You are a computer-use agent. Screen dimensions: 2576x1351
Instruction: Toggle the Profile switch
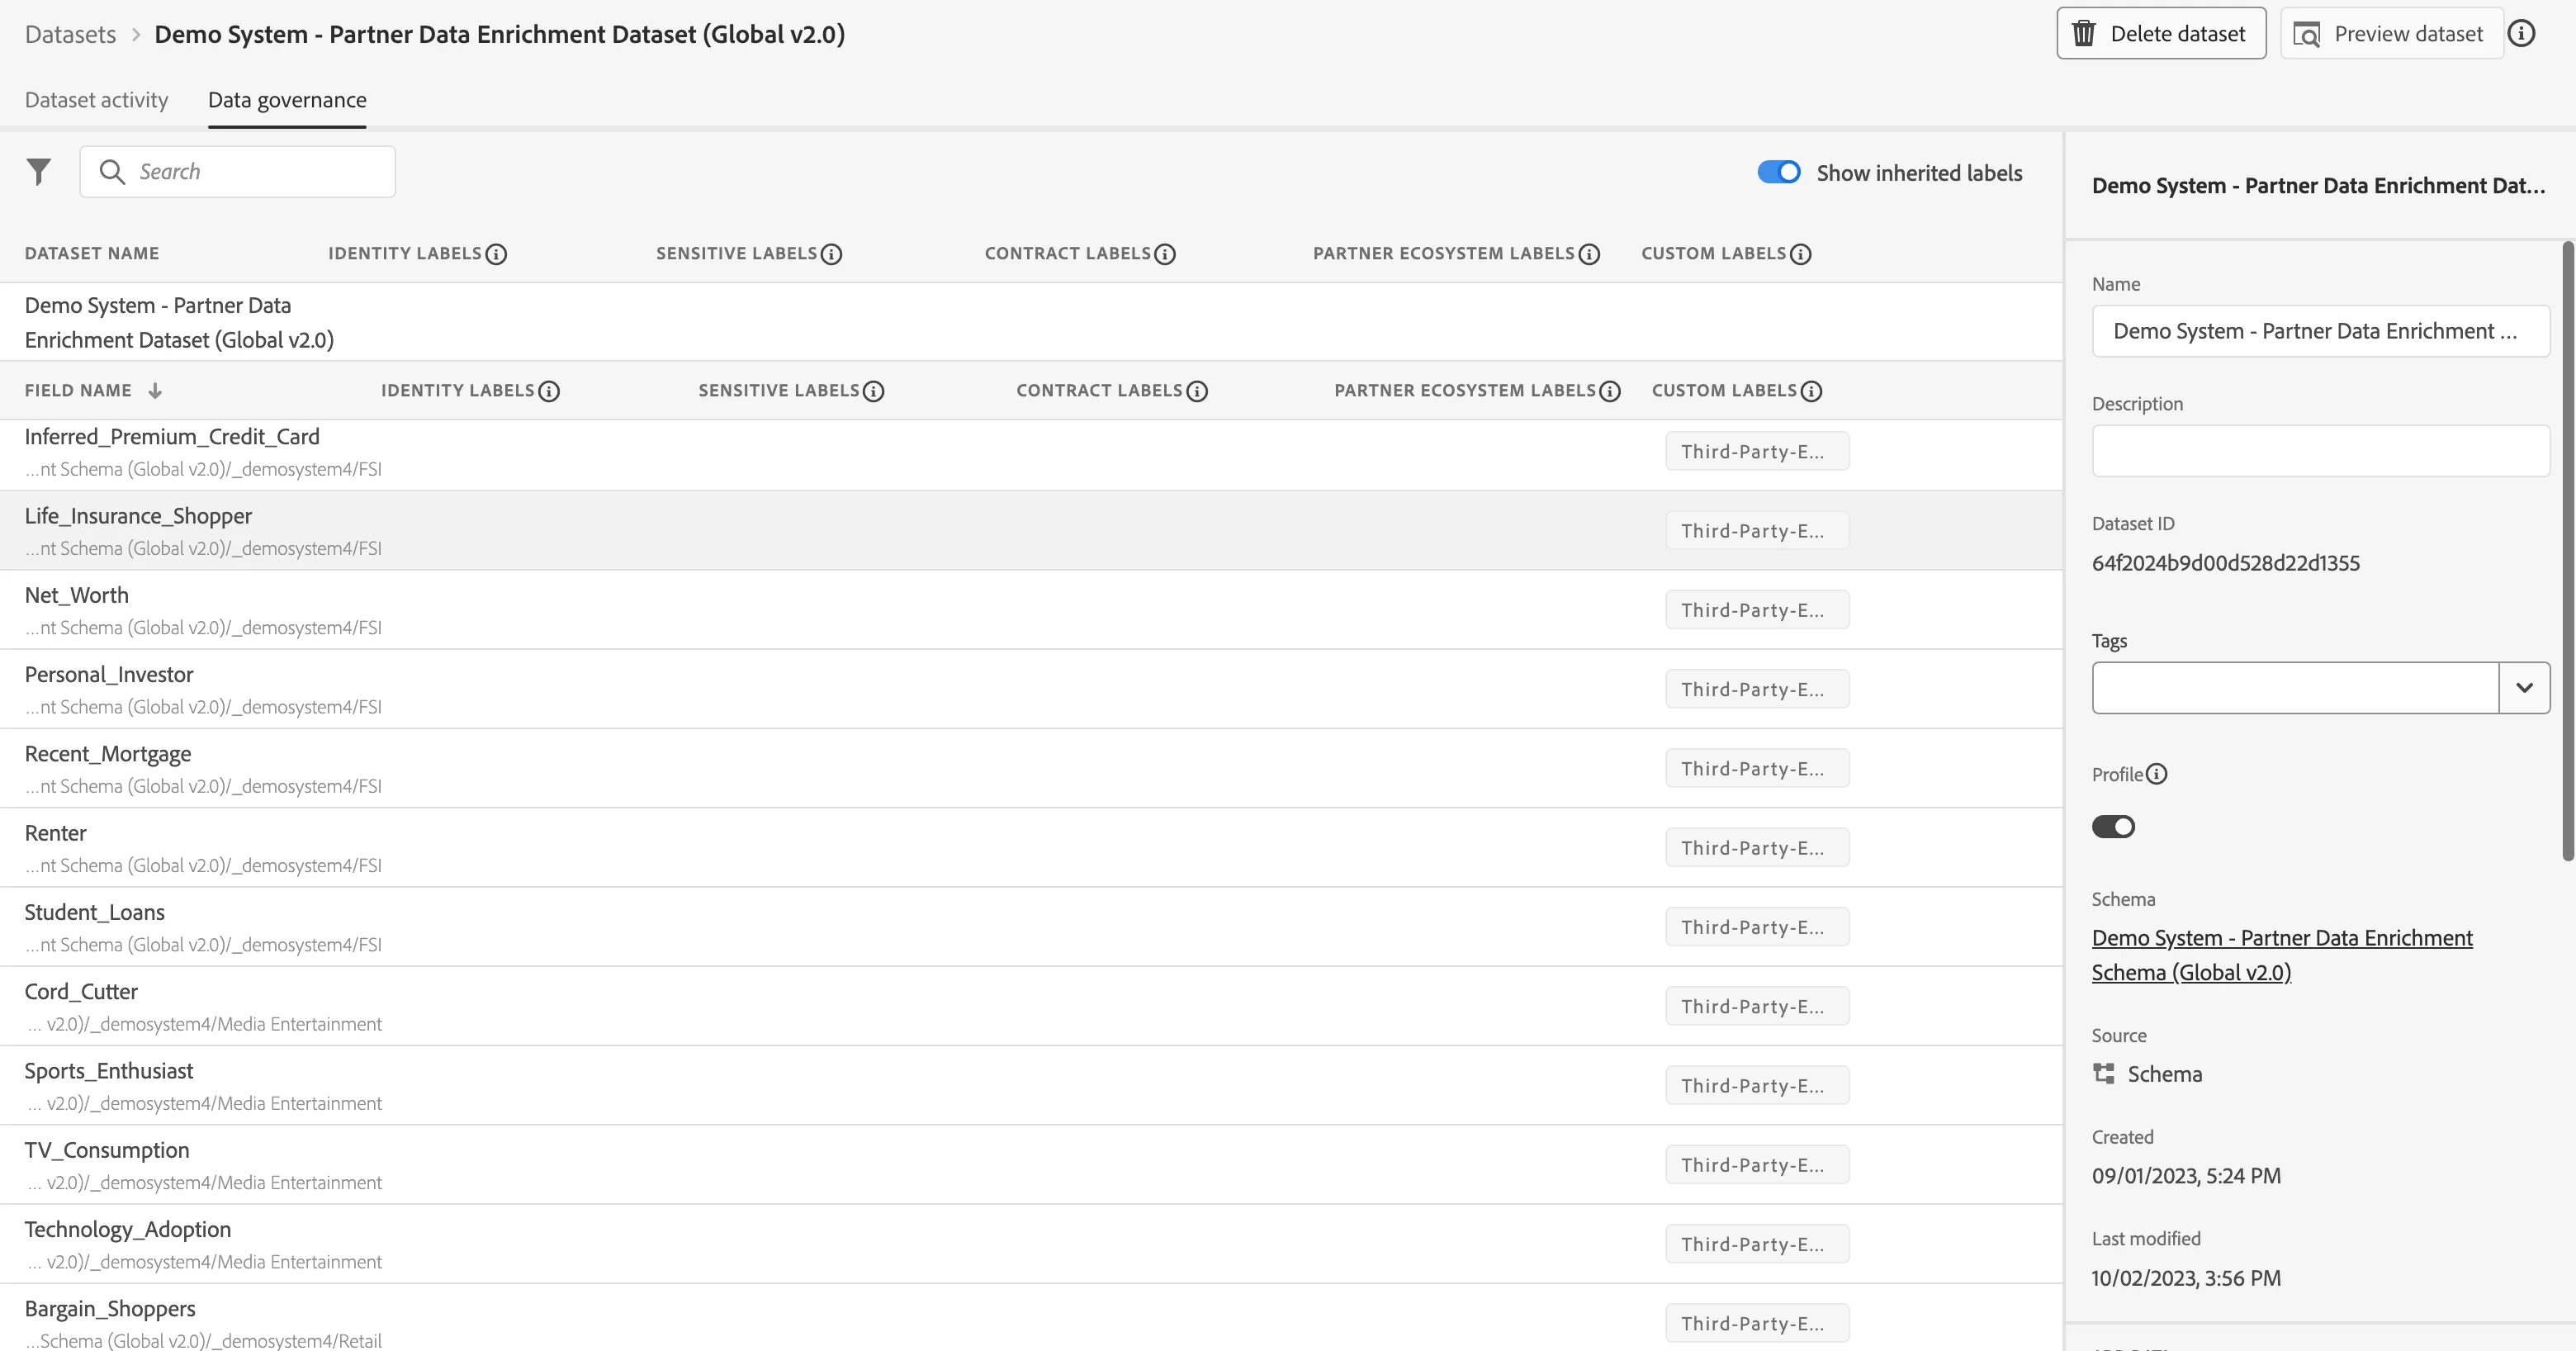(2113, 827)
